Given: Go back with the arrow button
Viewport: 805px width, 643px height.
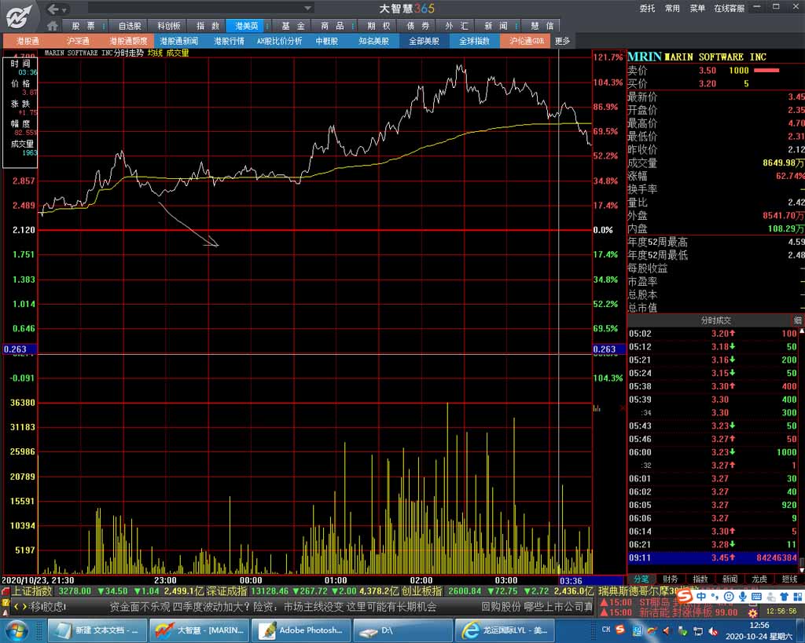Looking at the screenshot, I should click(53, 9).
